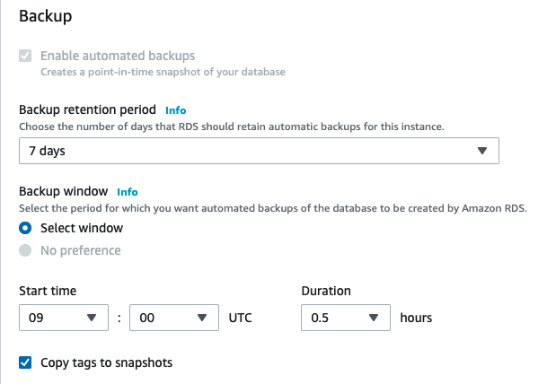Click the Enable automated backups label text
The height and width of the screenshot is (384, 547).
(x=118, y=56)
